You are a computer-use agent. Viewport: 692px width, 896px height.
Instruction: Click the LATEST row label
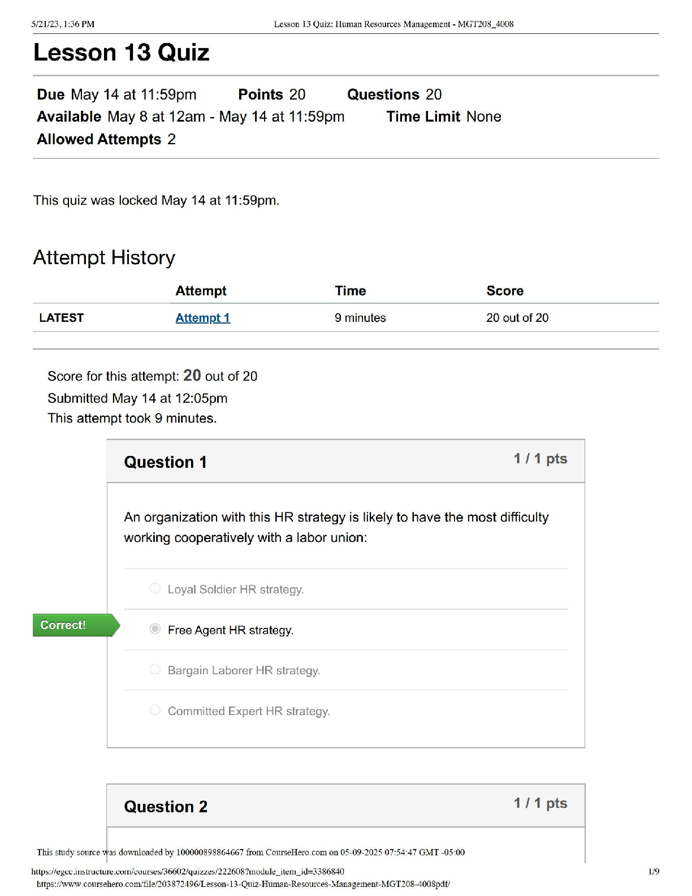[x=61, y=318]
